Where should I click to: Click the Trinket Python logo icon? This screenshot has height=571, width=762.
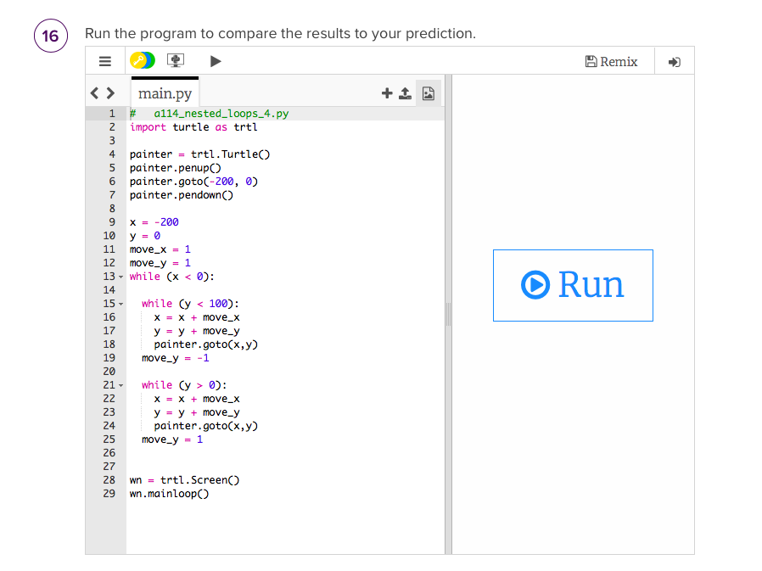pyautogui.click(x=143, y=60)
